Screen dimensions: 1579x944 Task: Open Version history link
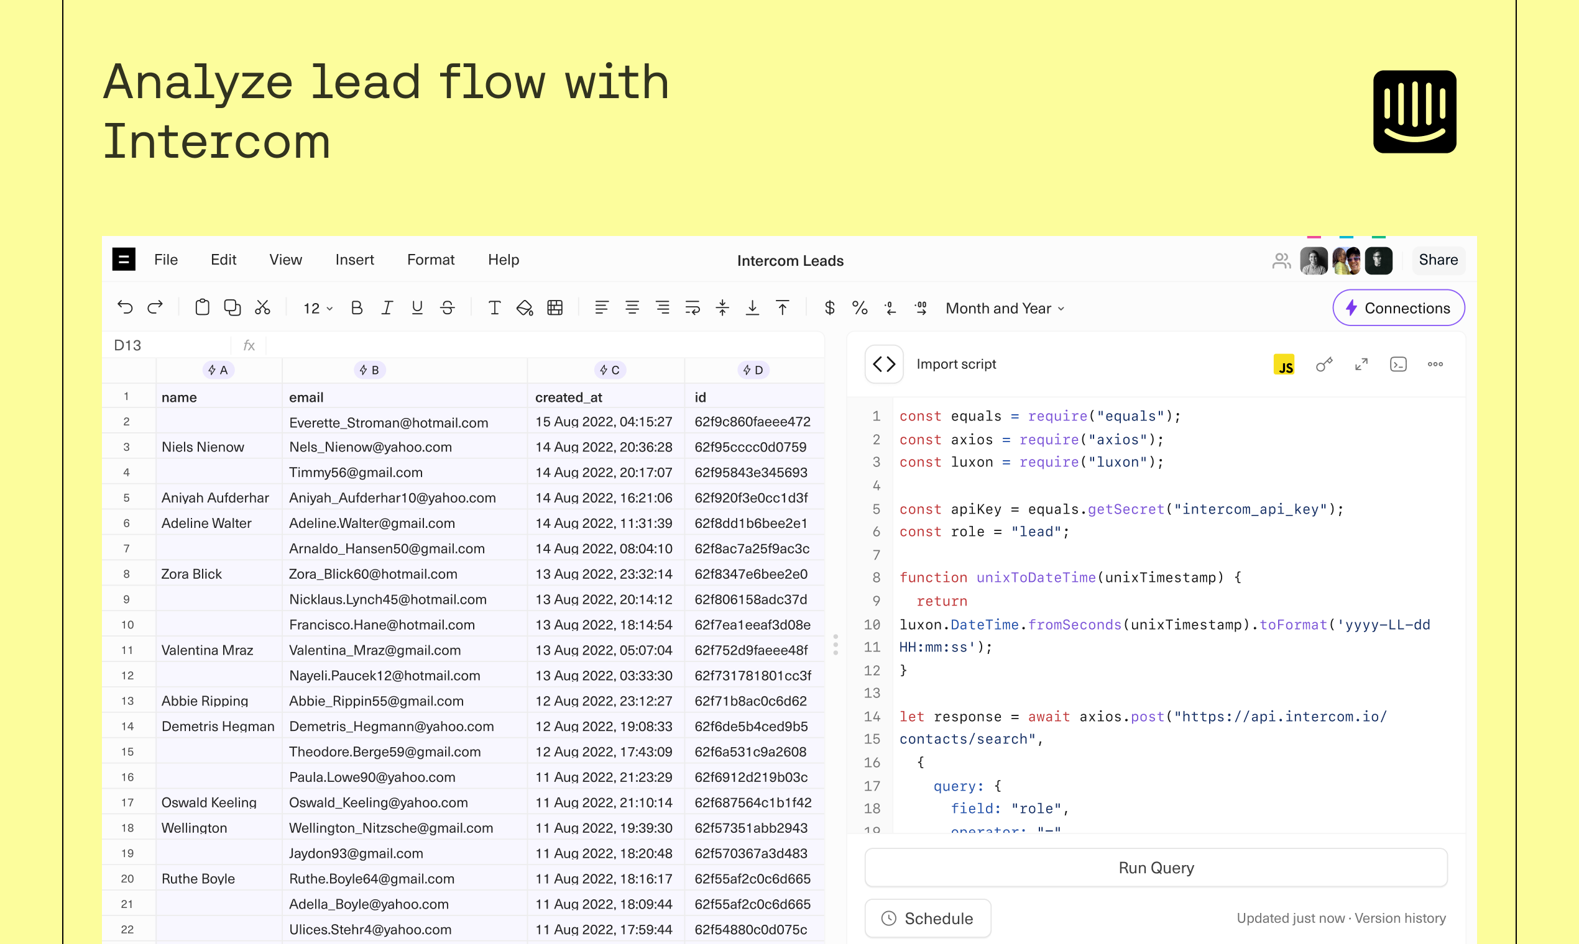point(1399,918)
